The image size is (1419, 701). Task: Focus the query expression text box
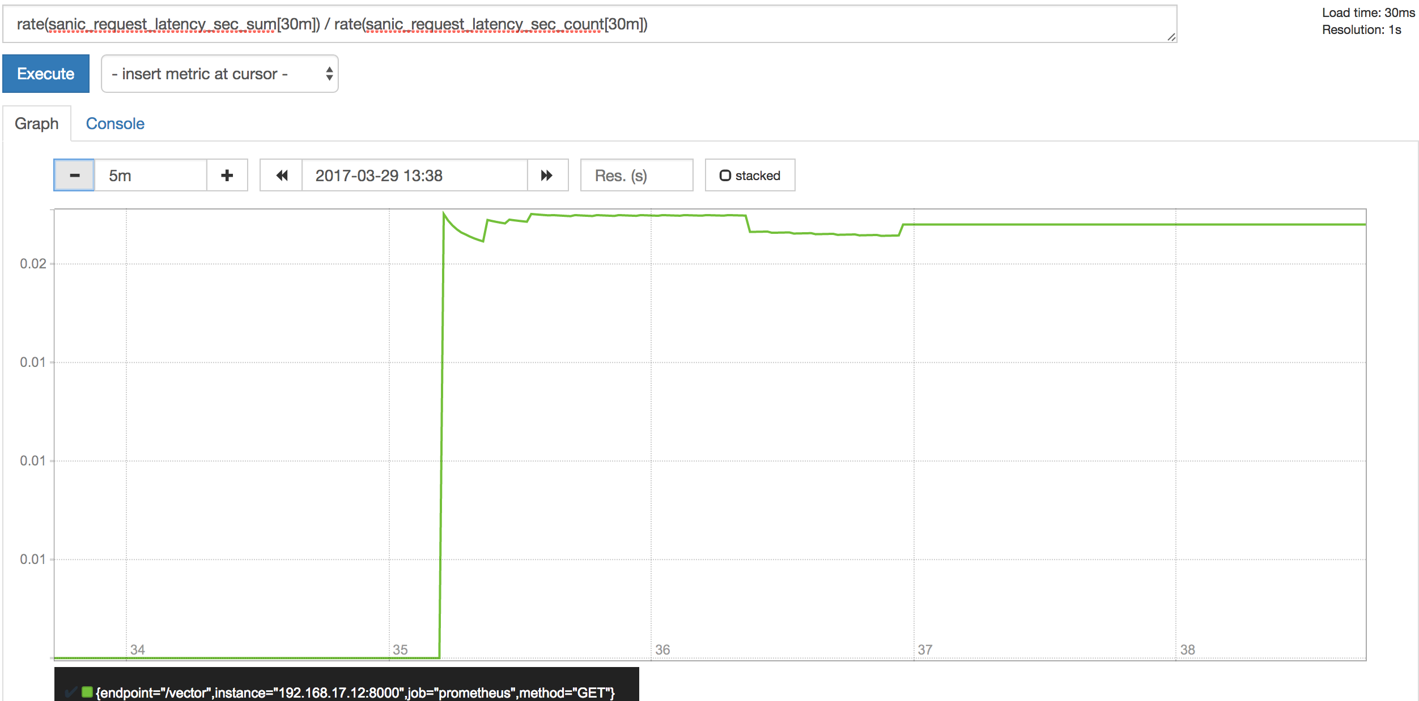point(590,24)
